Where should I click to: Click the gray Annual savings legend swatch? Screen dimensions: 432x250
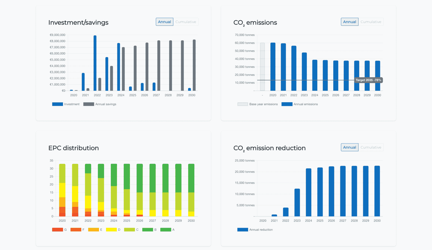click(89, 104)
